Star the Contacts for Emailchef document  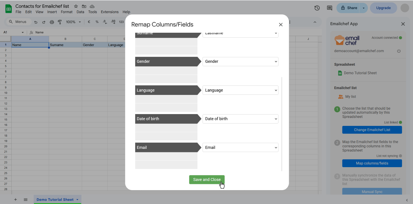pos(76,6)
